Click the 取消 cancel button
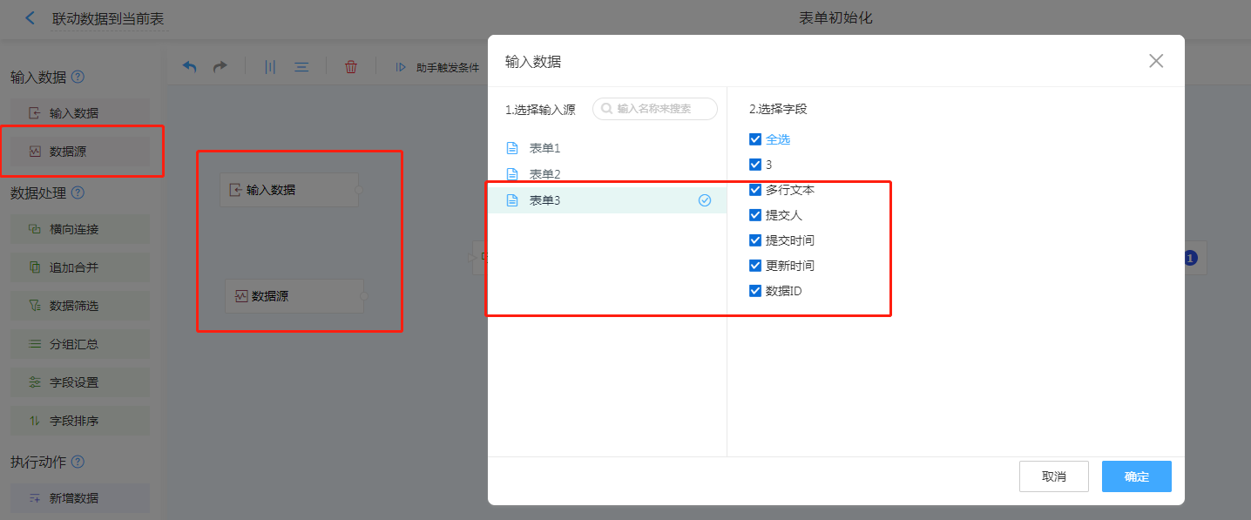 pyautogui.click(x=1053, y=476)
